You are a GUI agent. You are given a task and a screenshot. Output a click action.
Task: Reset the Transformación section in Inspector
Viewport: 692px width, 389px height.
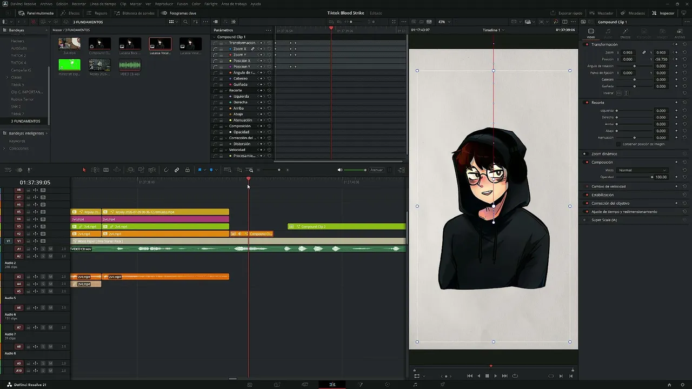(685, 45)
